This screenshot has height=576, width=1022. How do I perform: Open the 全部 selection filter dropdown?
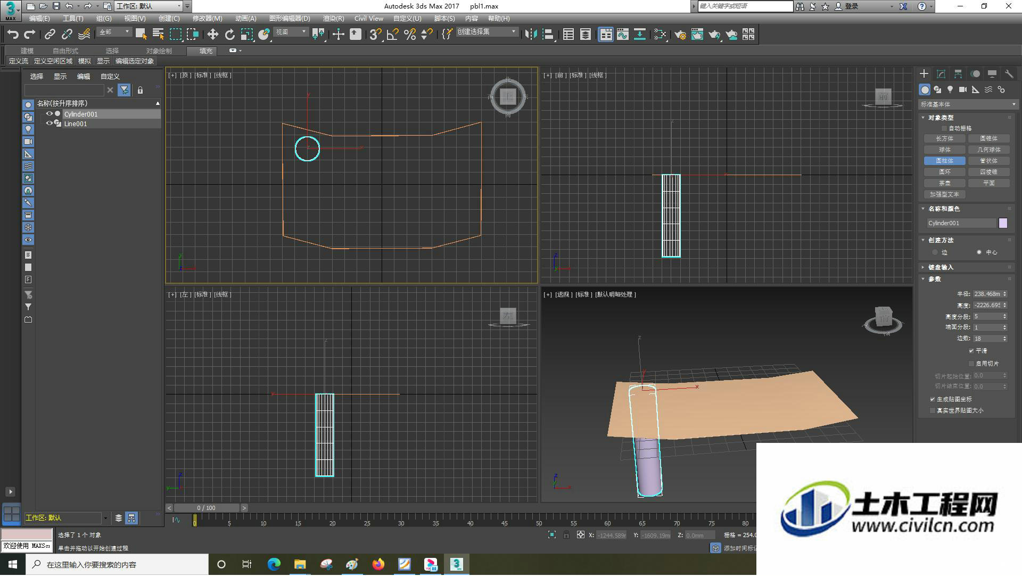coord(114,32)
